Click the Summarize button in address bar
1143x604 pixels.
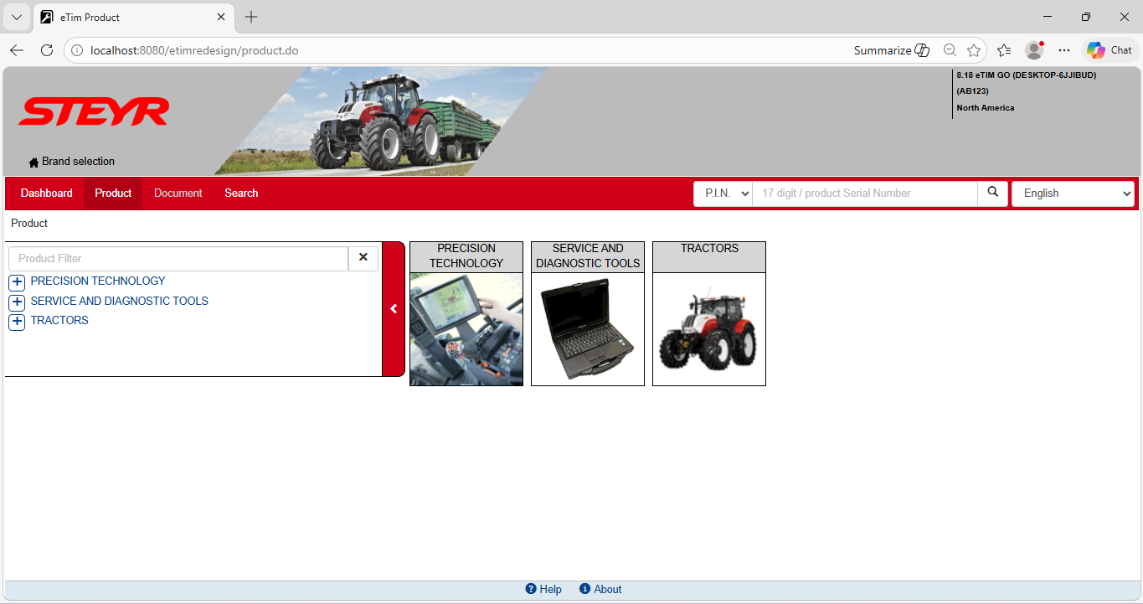(x=892, y=50)
